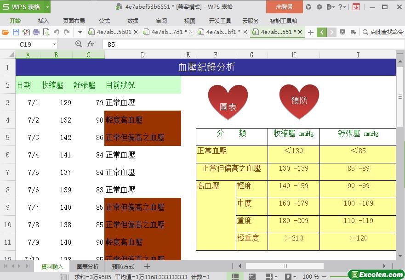405x280 pixels.
Task: Click the 点此查找命令 search box
Action: (383, 32)
